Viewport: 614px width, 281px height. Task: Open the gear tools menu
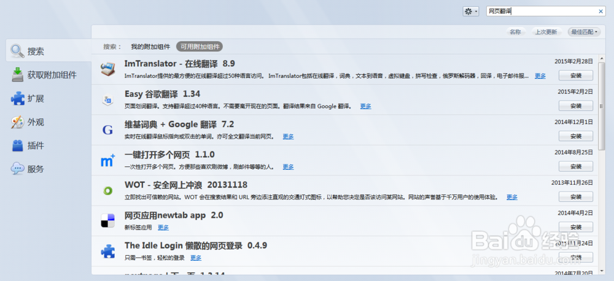(471, 11)
